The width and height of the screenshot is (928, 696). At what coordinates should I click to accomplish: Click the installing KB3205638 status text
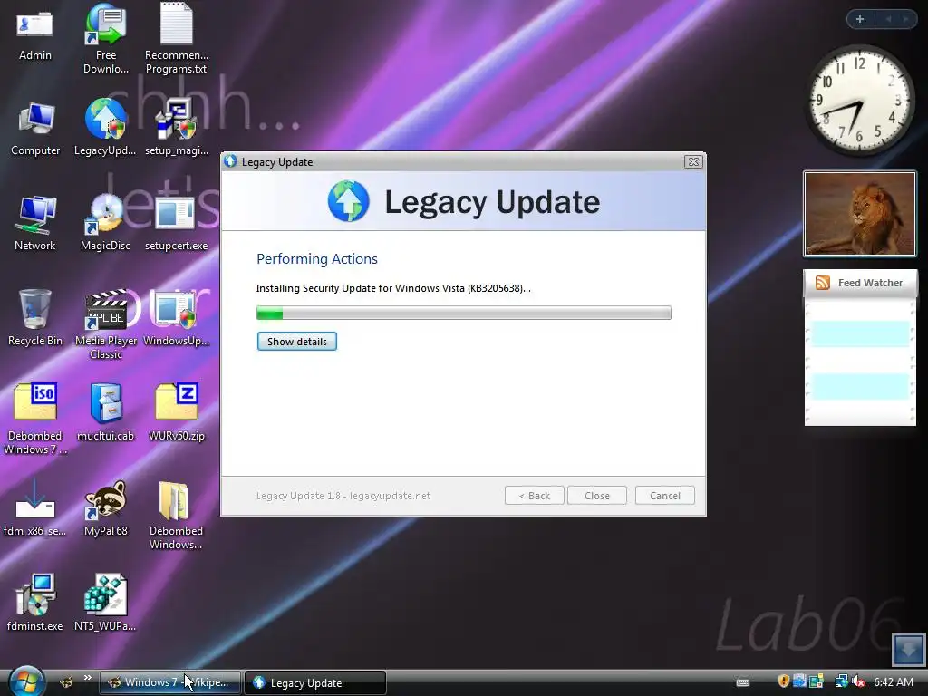coord(393,288)
